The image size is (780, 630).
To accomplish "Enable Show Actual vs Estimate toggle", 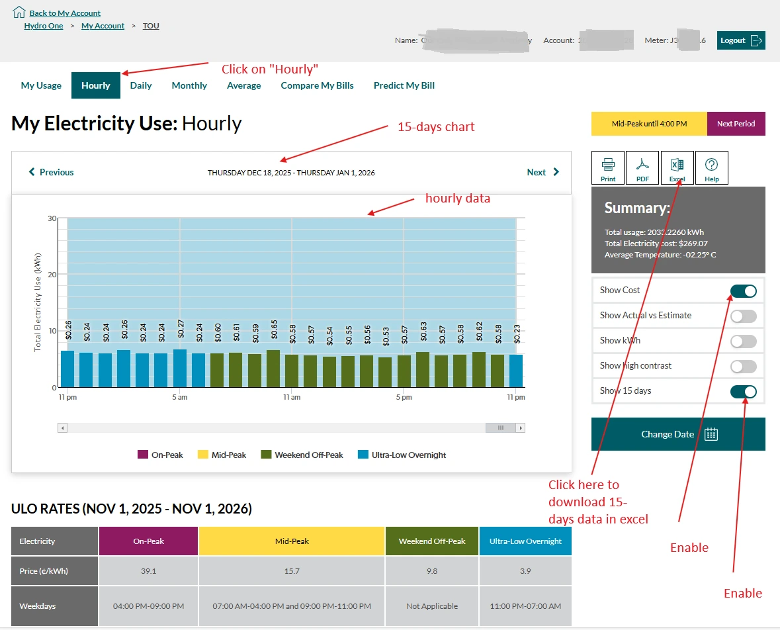I will [x=743, y=316].
